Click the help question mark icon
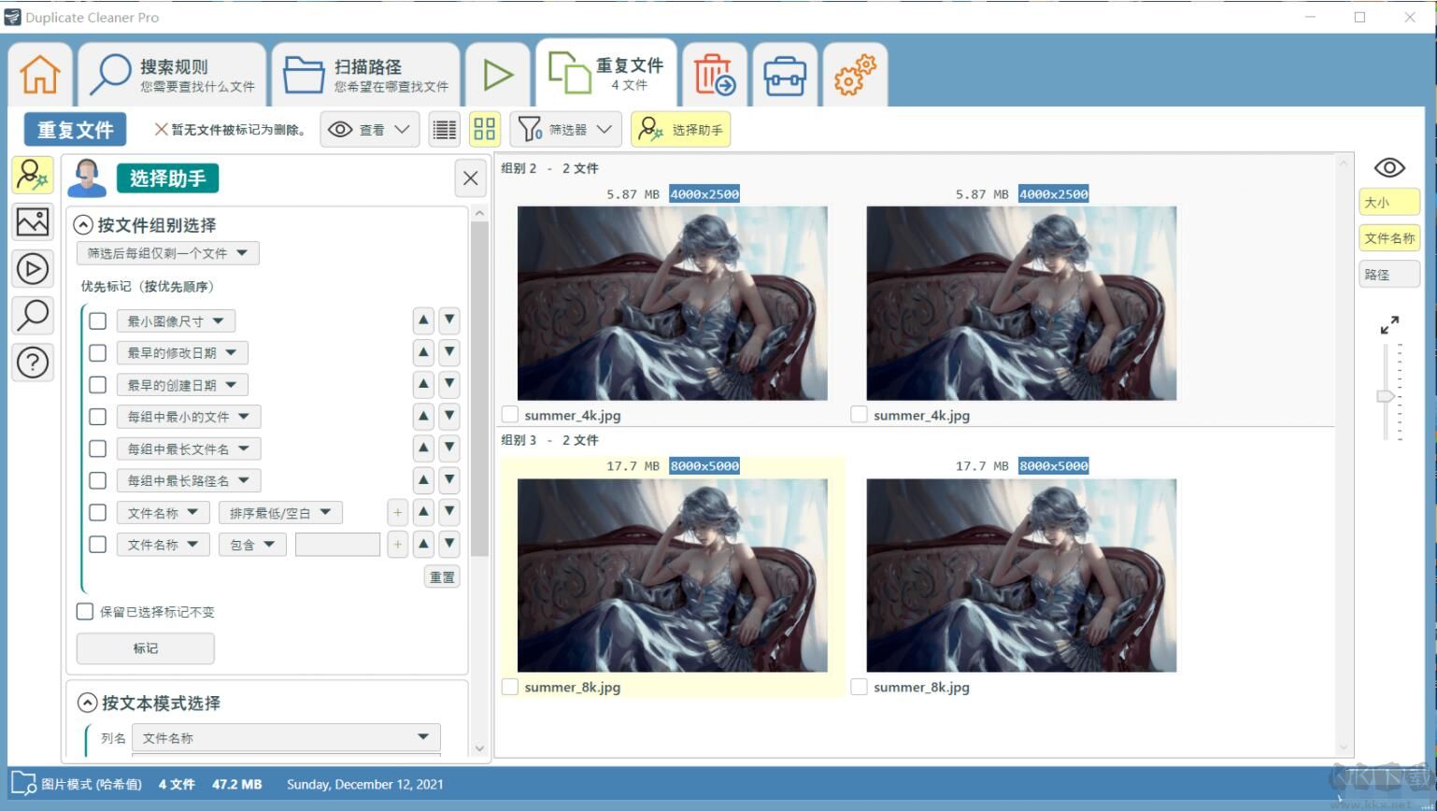1437x811 pixels. [33, 363]
